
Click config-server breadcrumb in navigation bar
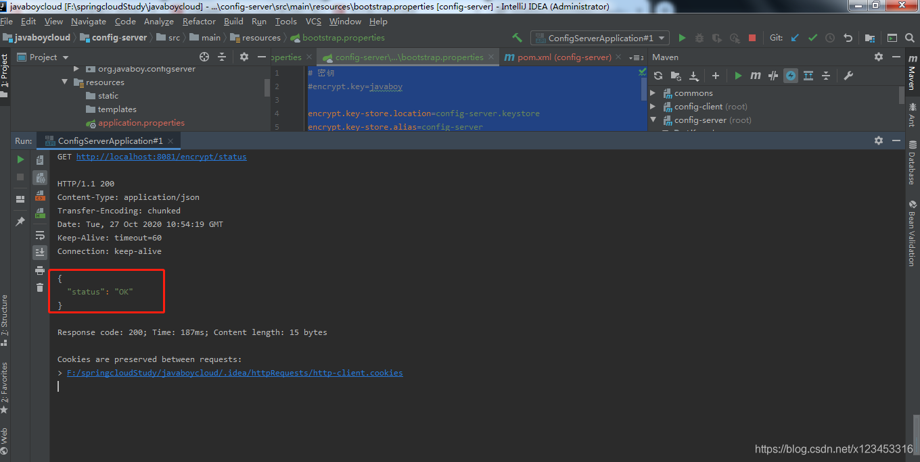(114, 38)
